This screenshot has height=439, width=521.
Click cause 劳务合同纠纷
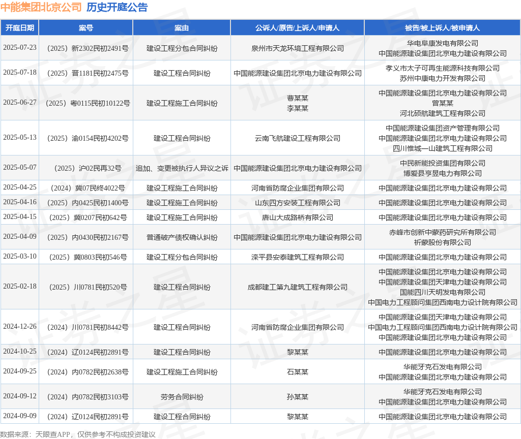[x=182, y=397]
